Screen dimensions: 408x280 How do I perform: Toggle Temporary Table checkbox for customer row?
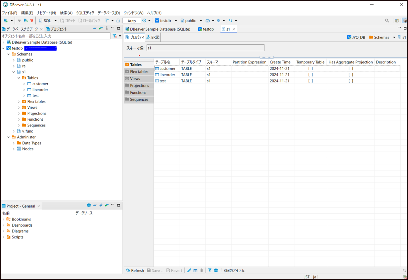[x=310, y=69]
